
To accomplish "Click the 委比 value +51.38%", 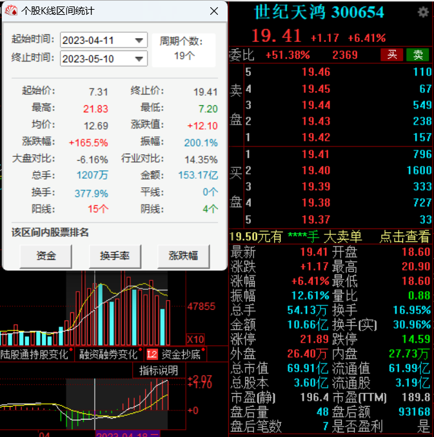I will click(x=288, y=55).
